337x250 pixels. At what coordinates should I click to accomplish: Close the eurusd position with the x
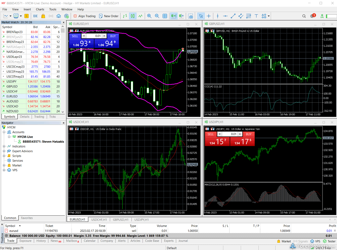[335, 231]
